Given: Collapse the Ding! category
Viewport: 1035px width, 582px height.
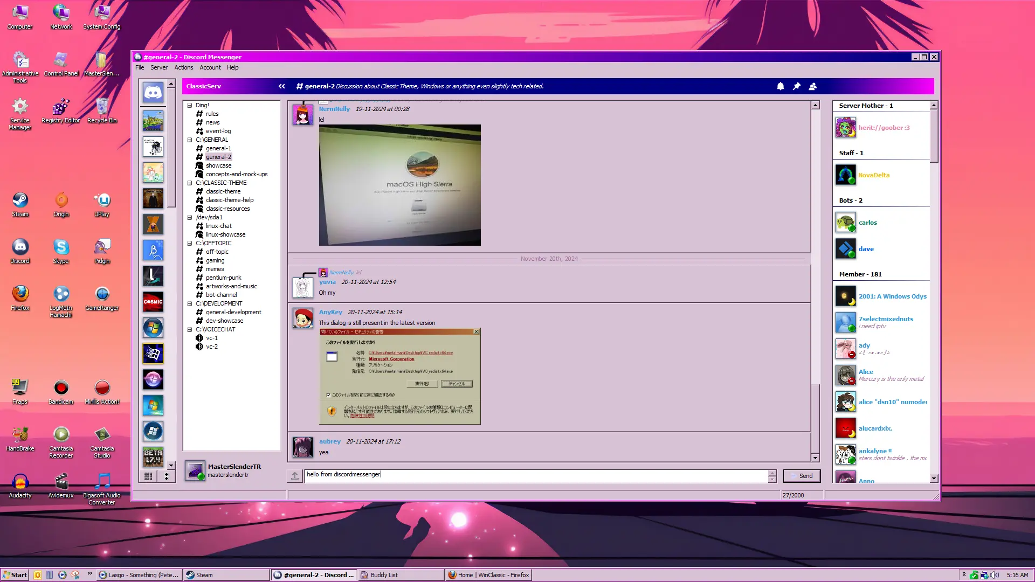Looking at the screenshot, I should point(190,106).
